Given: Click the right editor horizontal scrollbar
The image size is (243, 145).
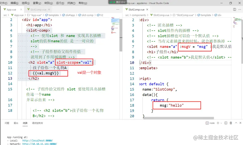Looking at the screenshot, I should click(179, 118).
